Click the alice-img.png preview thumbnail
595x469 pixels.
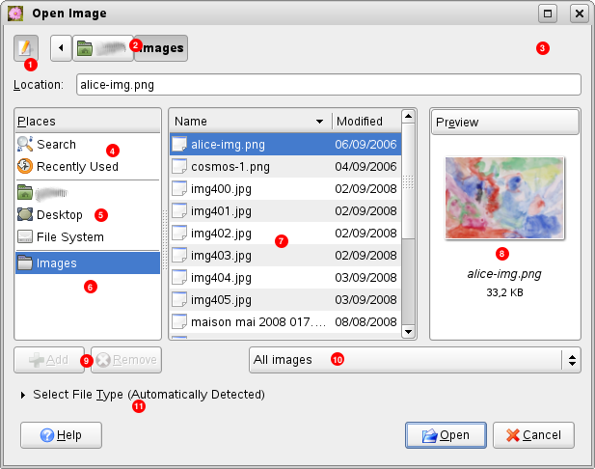click(504, 198)
